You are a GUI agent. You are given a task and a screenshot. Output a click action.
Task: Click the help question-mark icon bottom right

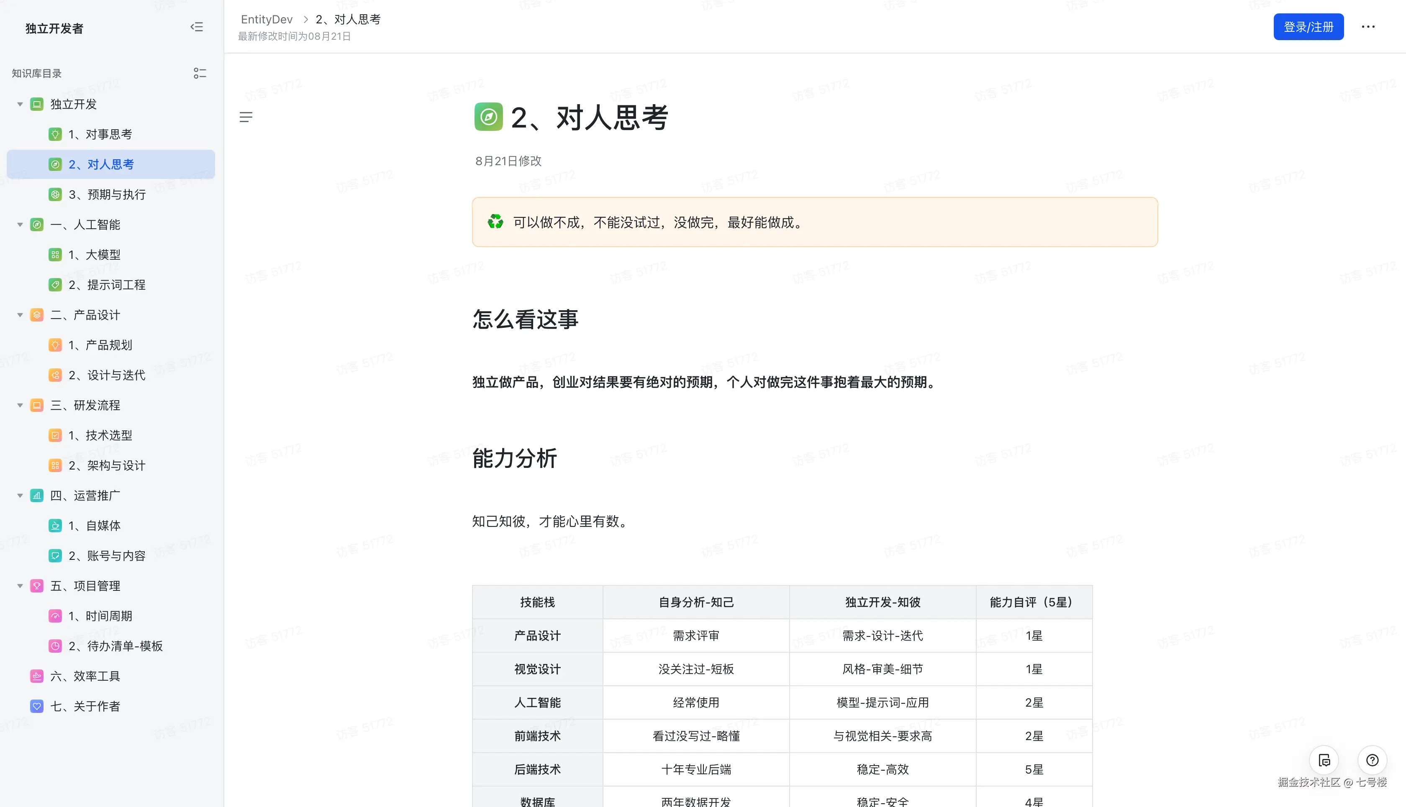point(1373,761)
